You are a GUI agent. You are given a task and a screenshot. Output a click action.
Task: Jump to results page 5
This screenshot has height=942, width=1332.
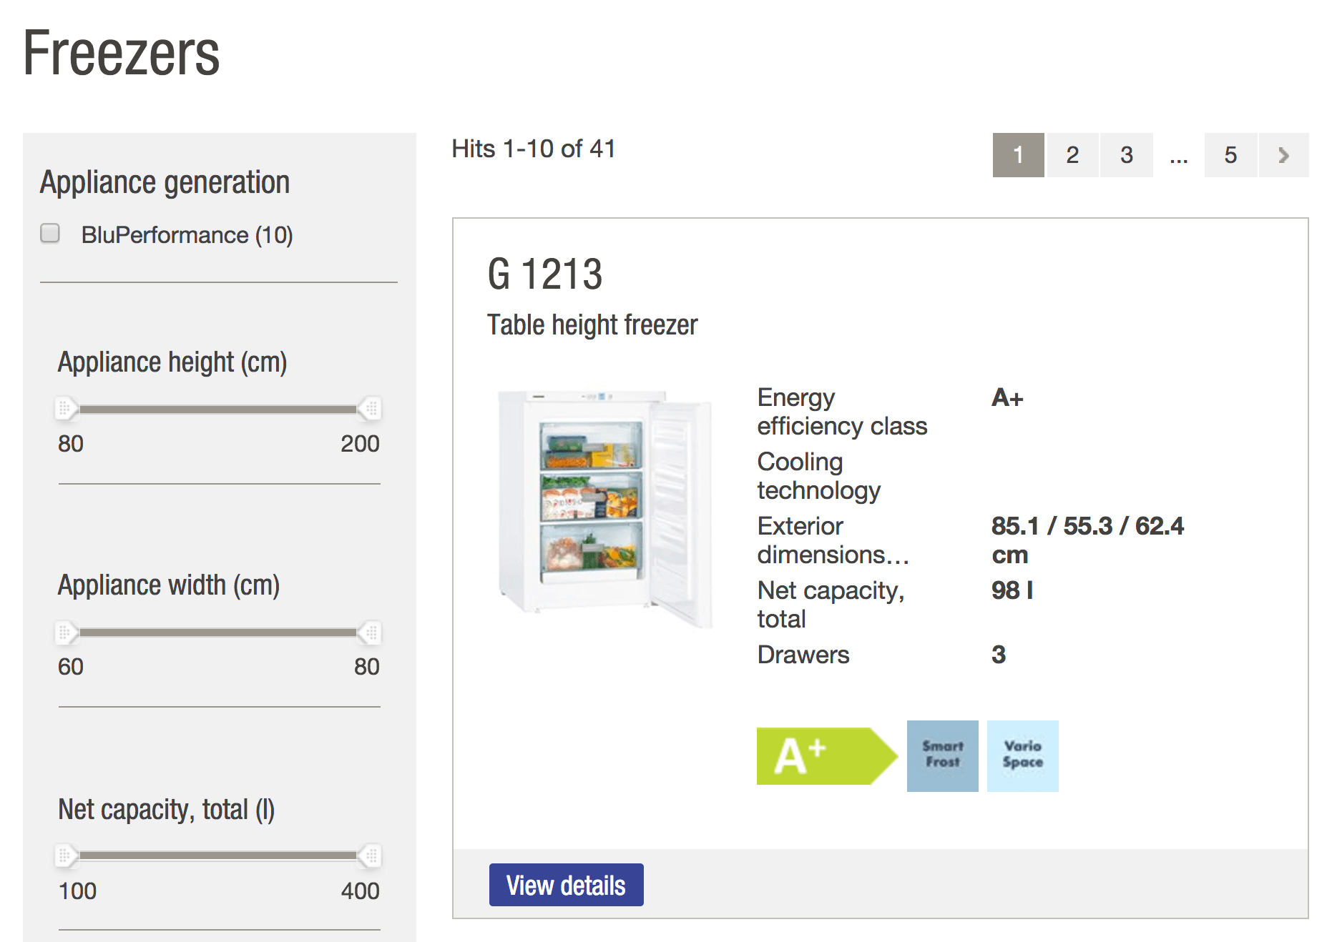(1230, 155)
